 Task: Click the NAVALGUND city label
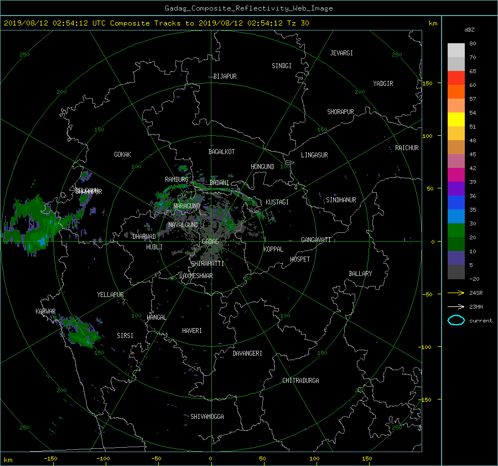click(x=183, y=225)
